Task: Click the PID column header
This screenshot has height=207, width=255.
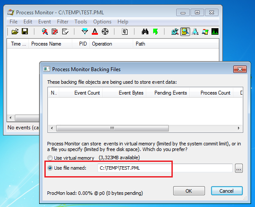Action: (x=81, y=44)
